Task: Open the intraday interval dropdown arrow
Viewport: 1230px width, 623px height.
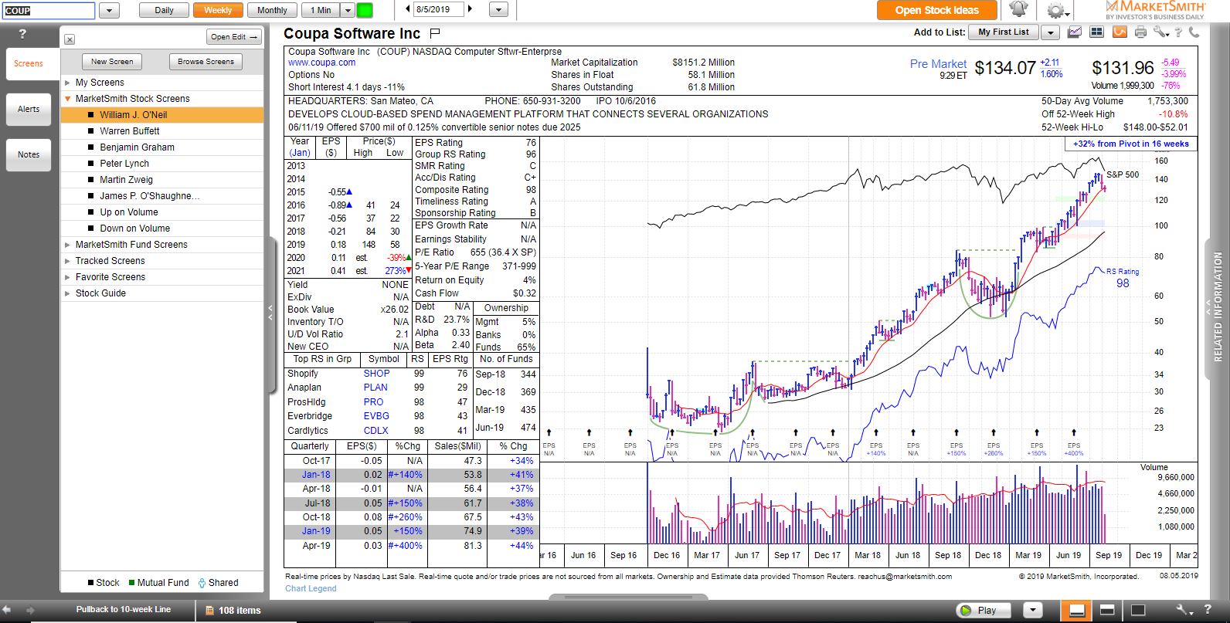Action: tap(348, 10)
